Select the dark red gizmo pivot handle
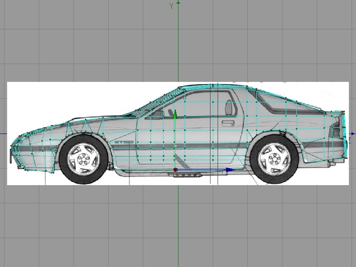The height and width of the screenshot is (267, 356). coord(175,170)
